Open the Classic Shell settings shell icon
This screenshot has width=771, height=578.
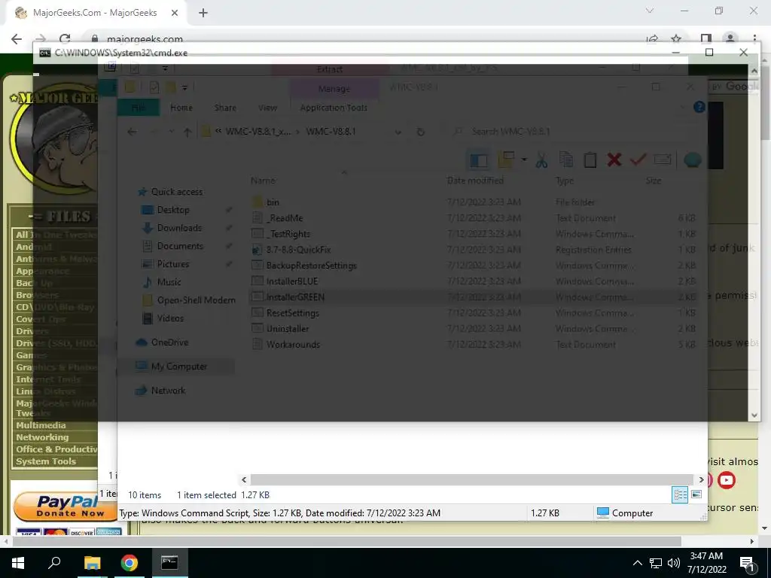(x=693, y=160)
